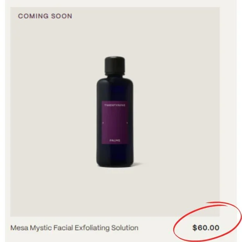
Task: Select the word Mesa in the title
Action: tap(19, 228)
